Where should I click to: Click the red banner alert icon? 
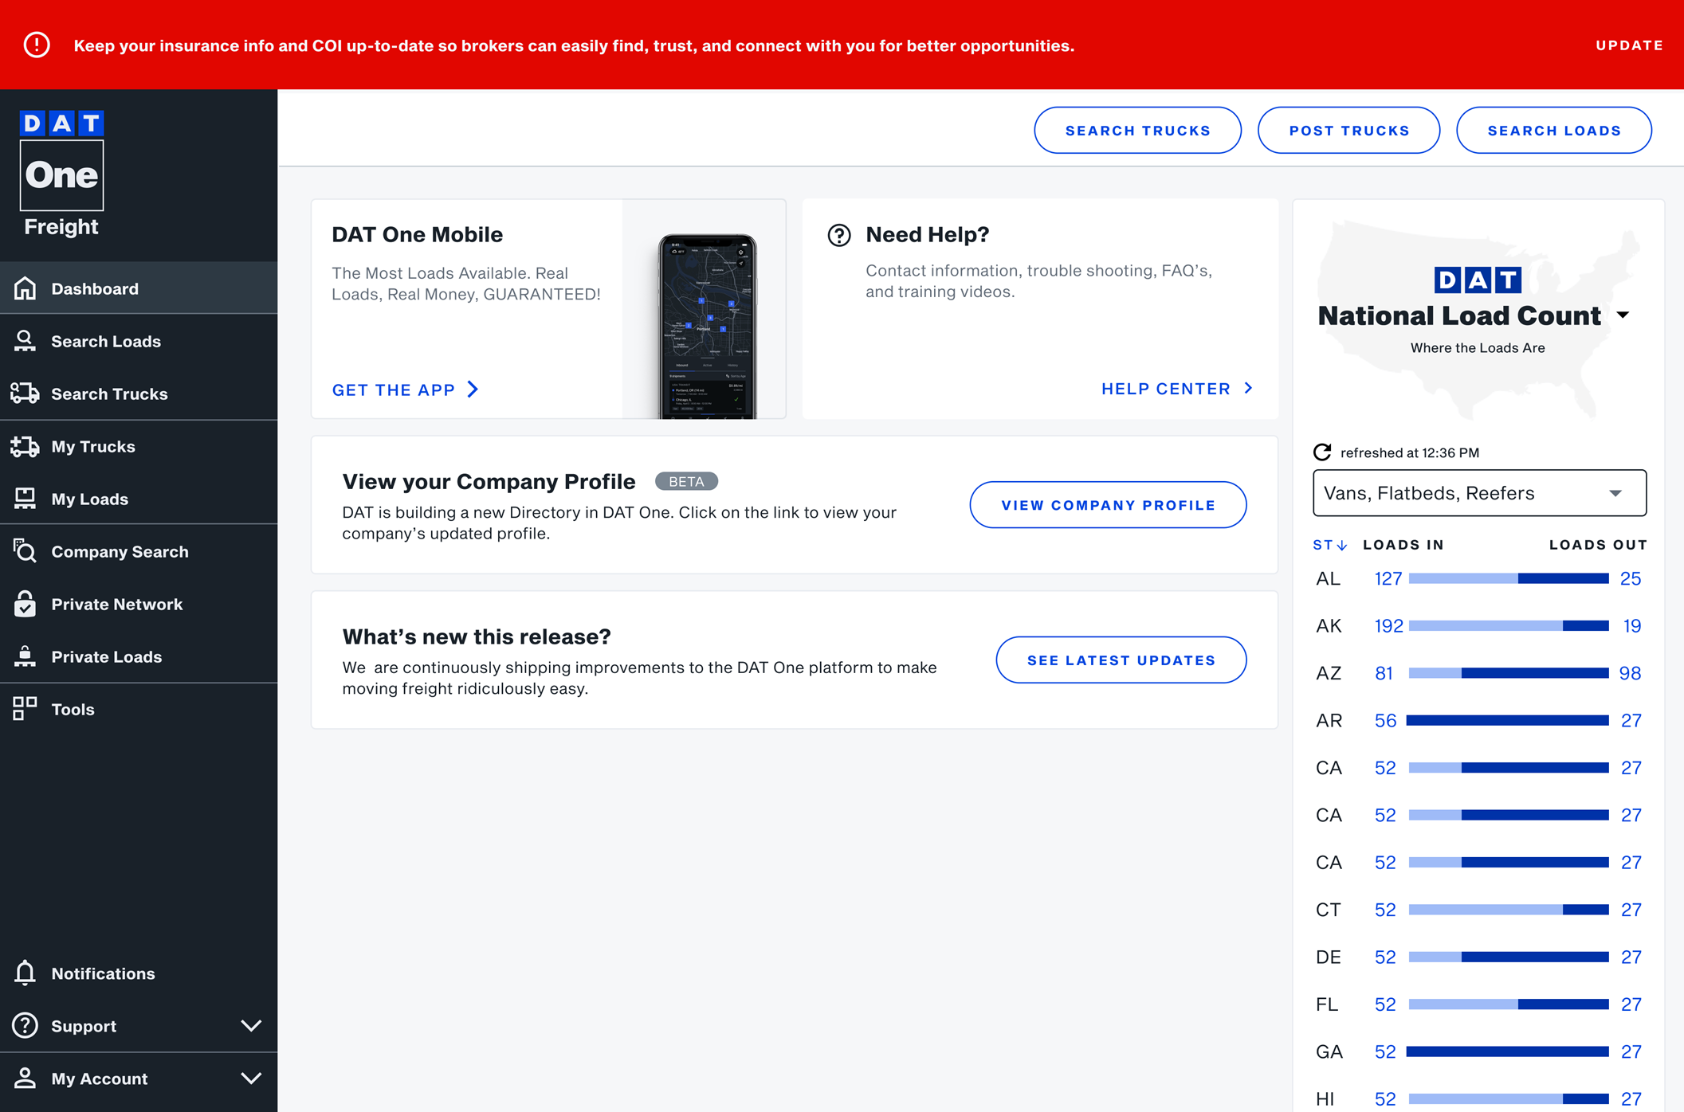(x=37, y=45)
